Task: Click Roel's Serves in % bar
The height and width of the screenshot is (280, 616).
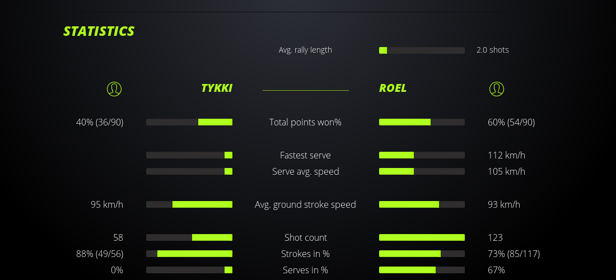Action: tap(422, 270)
